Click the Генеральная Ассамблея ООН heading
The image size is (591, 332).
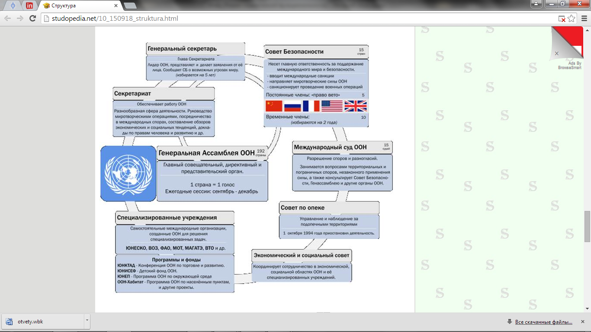click(207, 153)
